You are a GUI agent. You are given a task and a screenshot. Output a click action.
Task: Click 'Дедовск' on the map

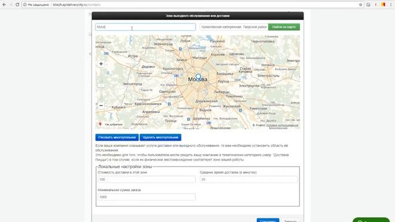pos(148,67)
